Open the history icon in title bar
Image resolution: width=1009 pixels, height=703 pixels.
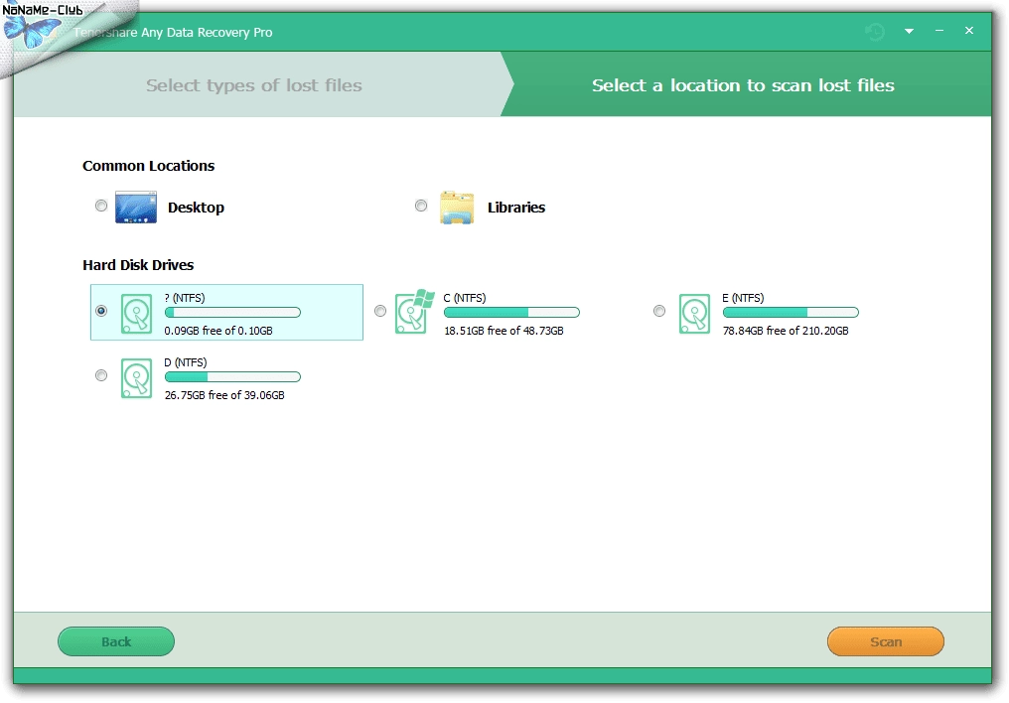click(x=875, y=31)
